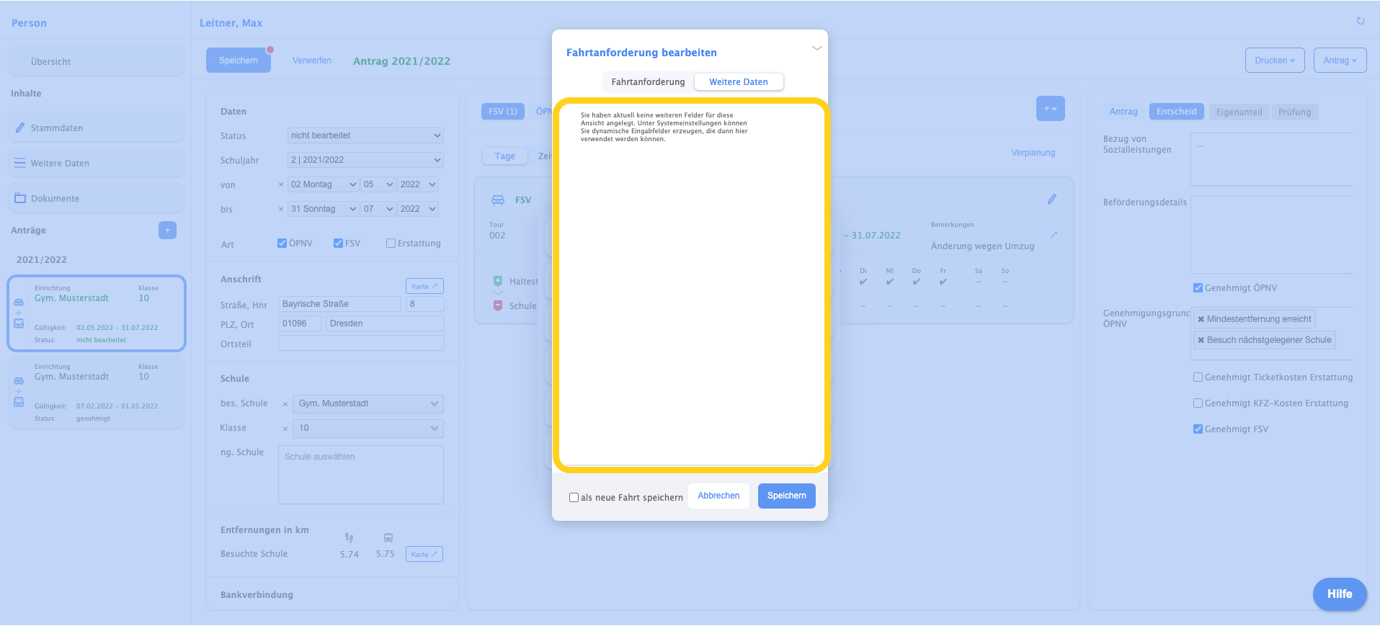Click Abbrechen in the dialog

pos(718,496)
